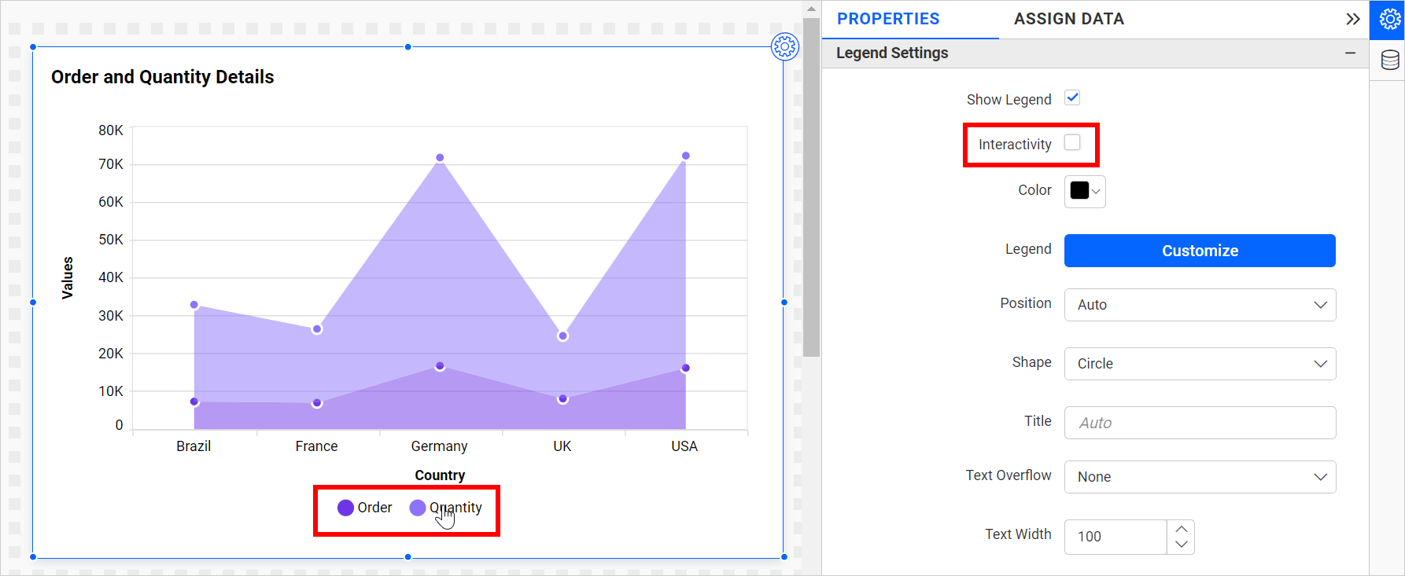Click the Customize legend button
This screenshot has width=1405, height=576.
point(1200,251)
